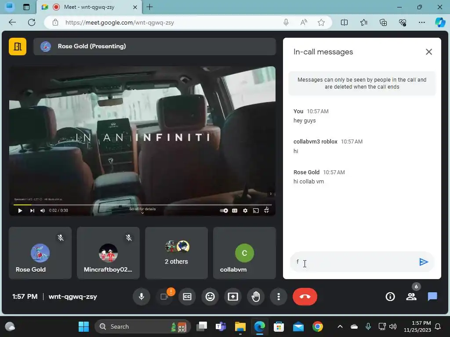Mute the video player volume

pos(43,211)
